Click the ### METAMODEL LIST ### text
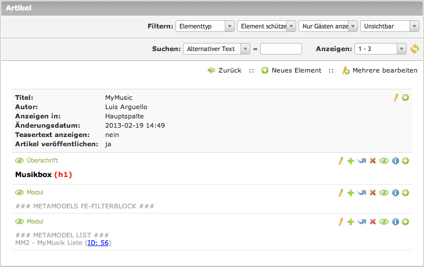The height and width of the screenshot is (267, 424). pos(62,235)
